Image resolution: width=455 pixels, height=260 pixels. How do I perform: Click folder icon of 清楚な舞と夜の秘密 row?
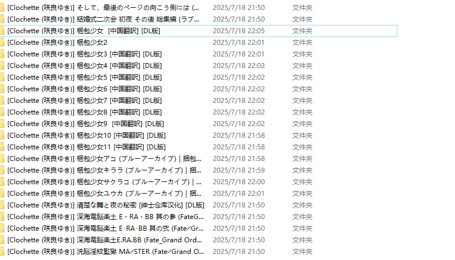(x=2, y=205)
